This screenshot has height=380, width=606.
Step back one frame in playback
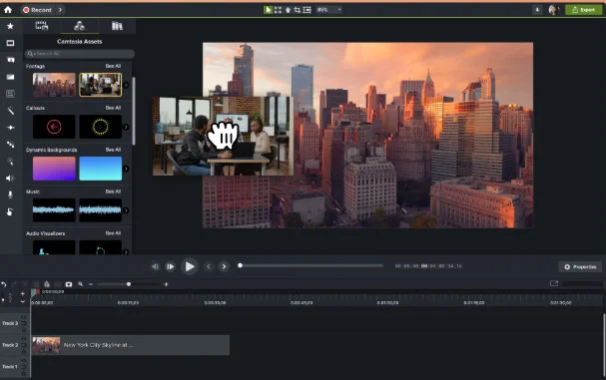tap(155, 266)
